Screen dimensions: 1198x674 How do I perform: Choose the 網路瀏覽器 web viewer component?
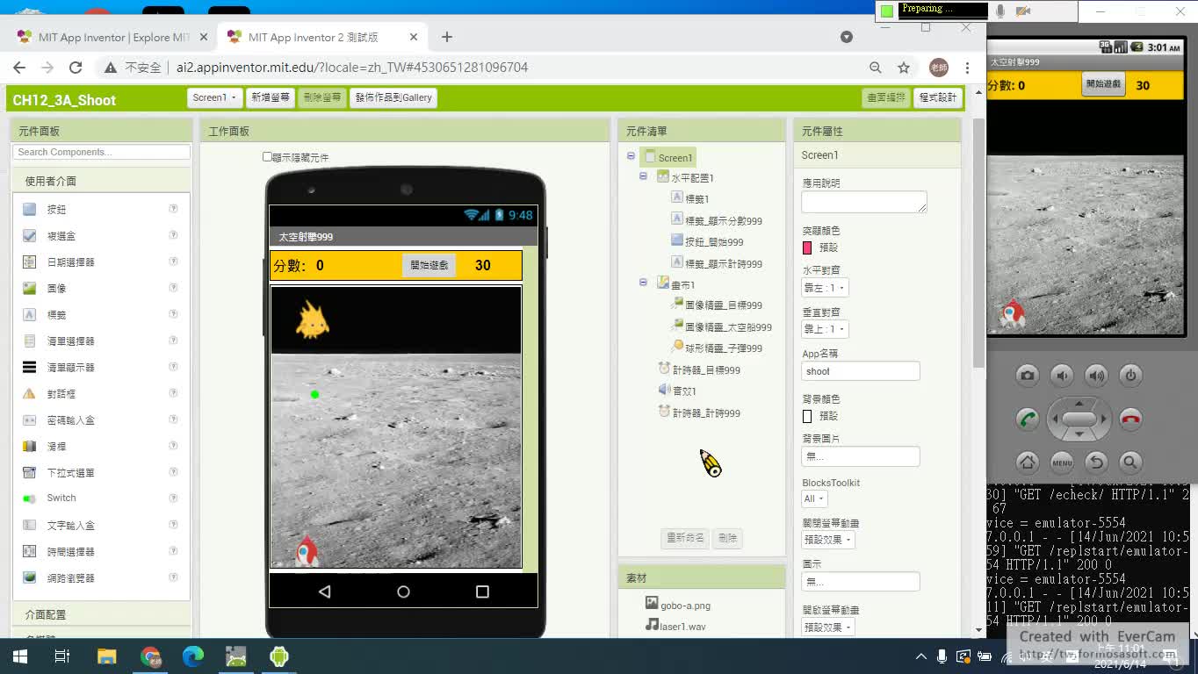70,578
